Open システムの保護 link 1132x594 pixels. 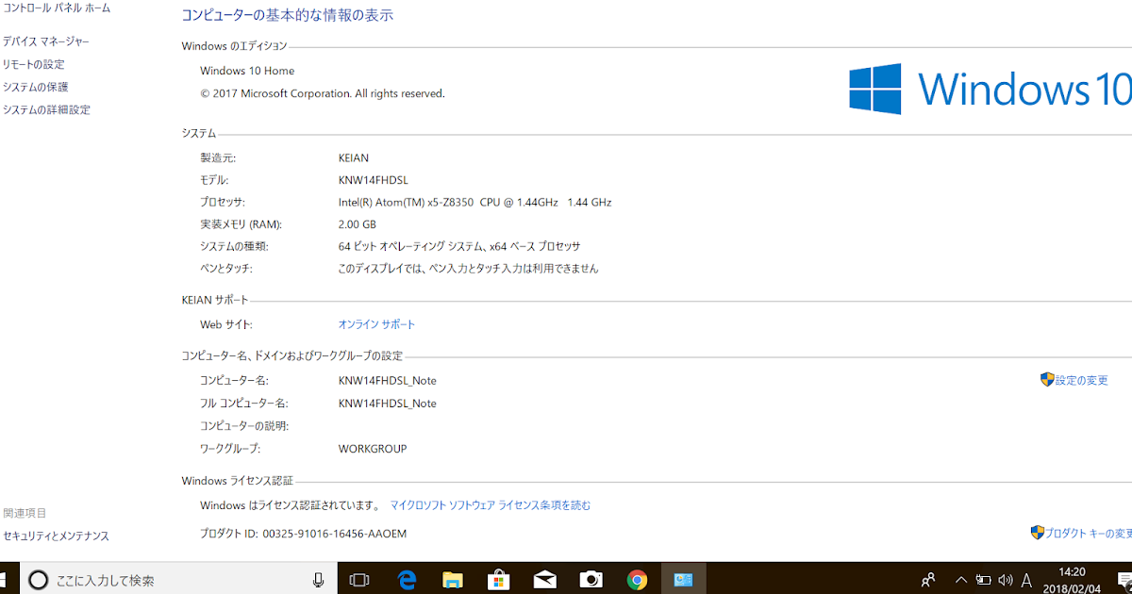pos(36,87)
